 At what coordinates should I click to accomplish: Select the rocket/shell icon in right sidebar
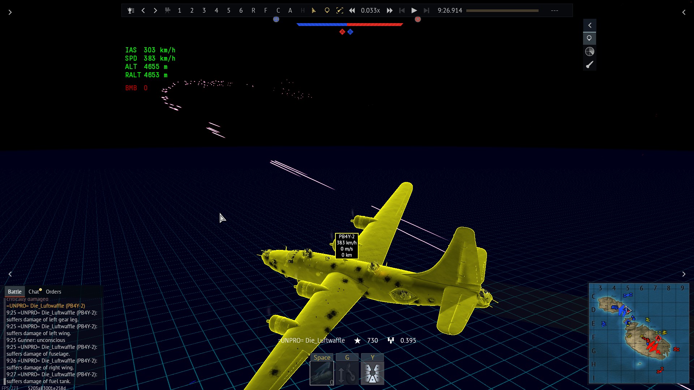(590, 65)
